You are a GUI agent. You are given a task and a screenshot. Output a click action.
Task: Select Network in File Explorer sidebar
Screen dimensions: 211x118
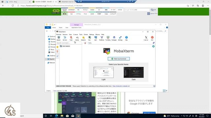[x=51, y=63]
